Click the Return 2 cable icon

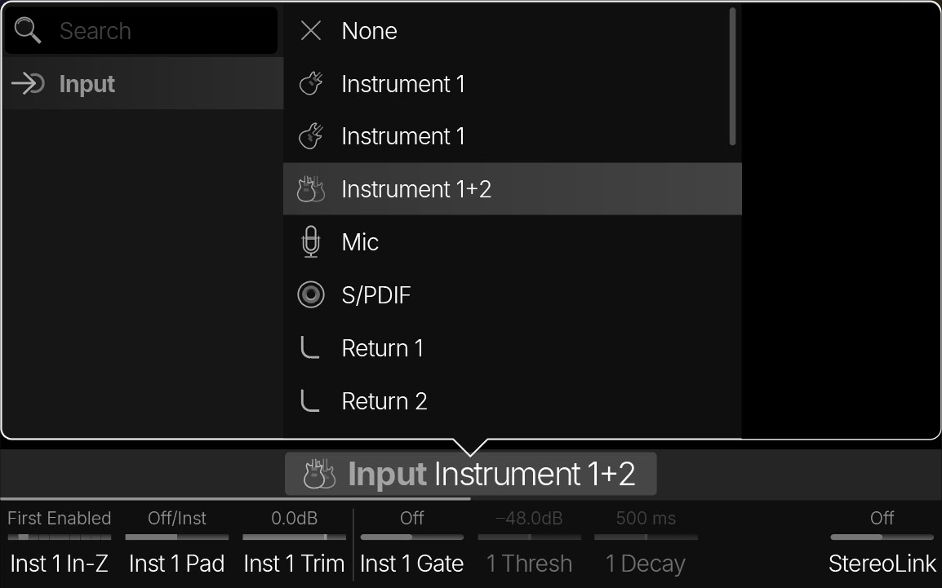pyautogui.click(x=310, y=401)
